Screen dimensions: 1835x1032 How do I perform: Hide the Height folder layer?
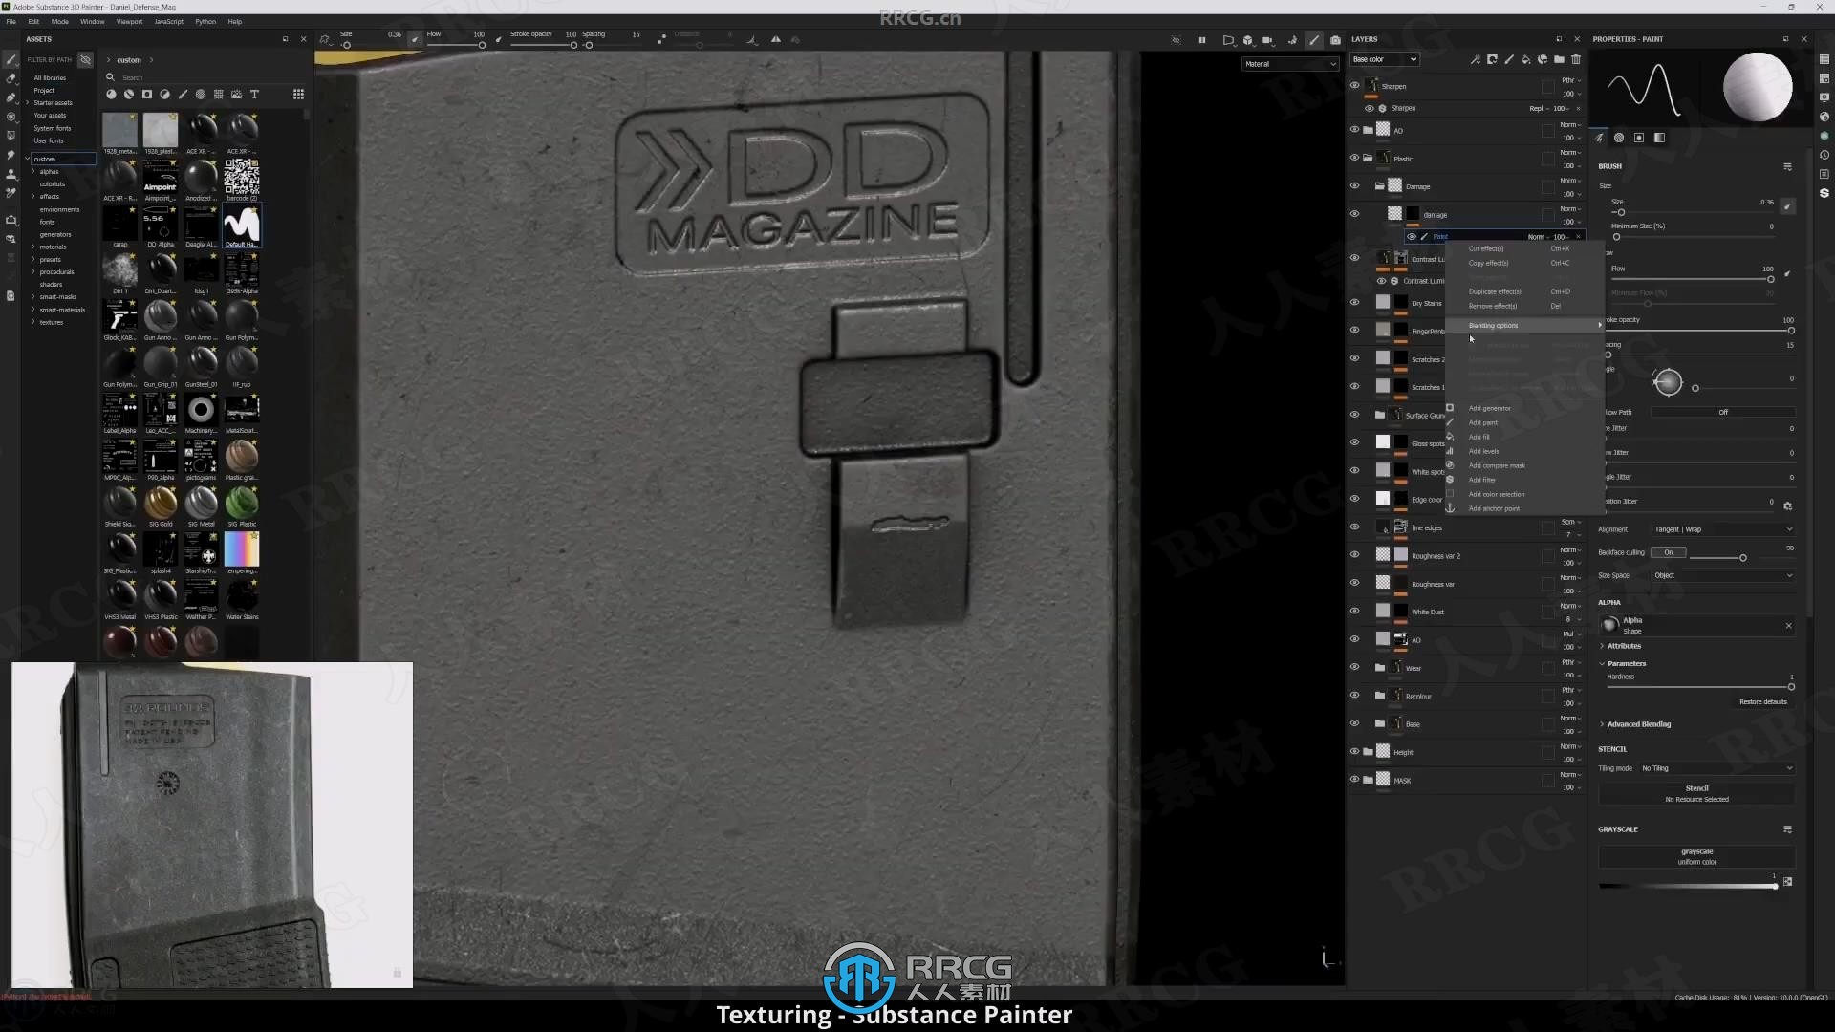pyautogui.click(x=1354, y=751)
